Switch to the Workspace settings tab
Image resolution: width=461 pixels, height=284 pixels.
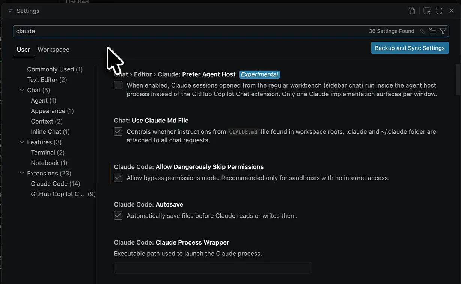[53, 50]
